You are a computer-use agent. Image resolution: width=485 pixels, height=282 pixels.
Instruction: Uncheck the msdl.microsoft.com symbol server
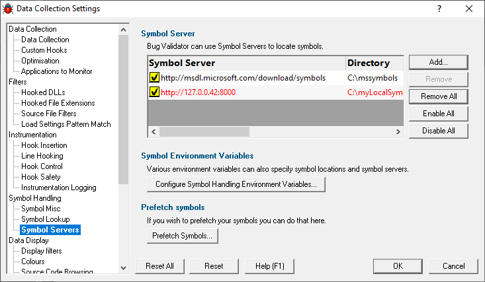point(154,77)
